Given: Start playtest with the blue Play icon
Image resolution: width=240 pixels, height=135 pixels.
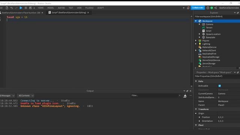Looking at the screenshot, I should [x=21, y=8].
